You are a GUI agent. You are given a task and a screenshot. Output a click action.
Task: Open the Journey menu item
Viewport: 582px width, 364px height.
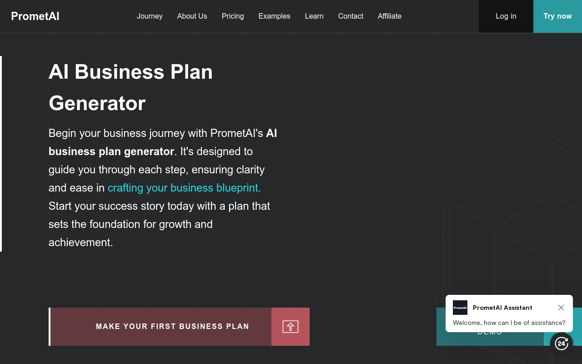coord(150,16)
